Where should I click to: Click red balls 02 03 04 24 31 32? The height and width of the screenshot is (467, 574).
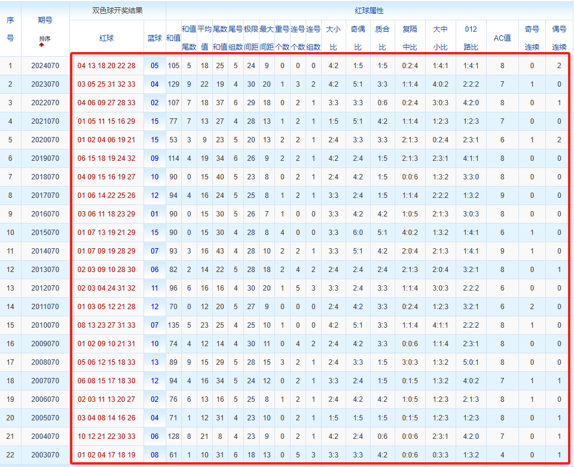coord(106,288)
